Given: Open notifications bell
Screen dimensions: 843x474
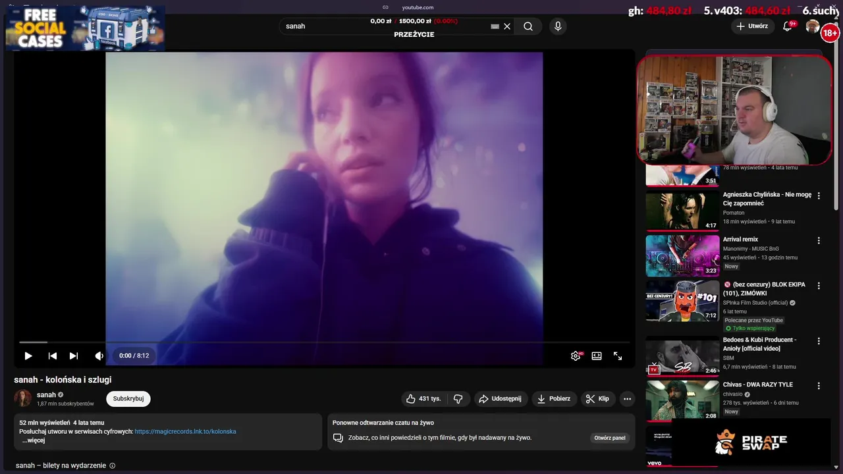Looking at the screenshot, I should [x=787, y=26].
